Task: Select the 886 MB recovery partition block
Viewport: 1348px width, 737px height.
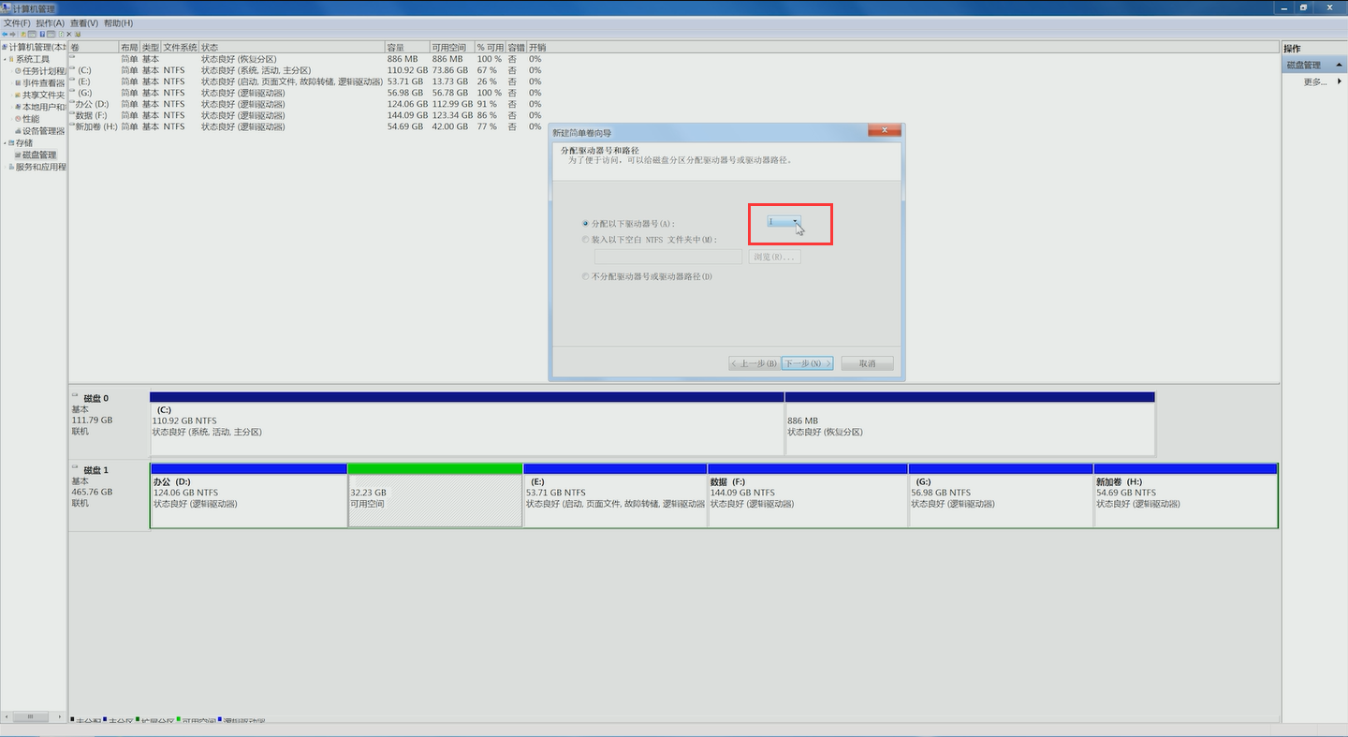Action: point(970,423)
